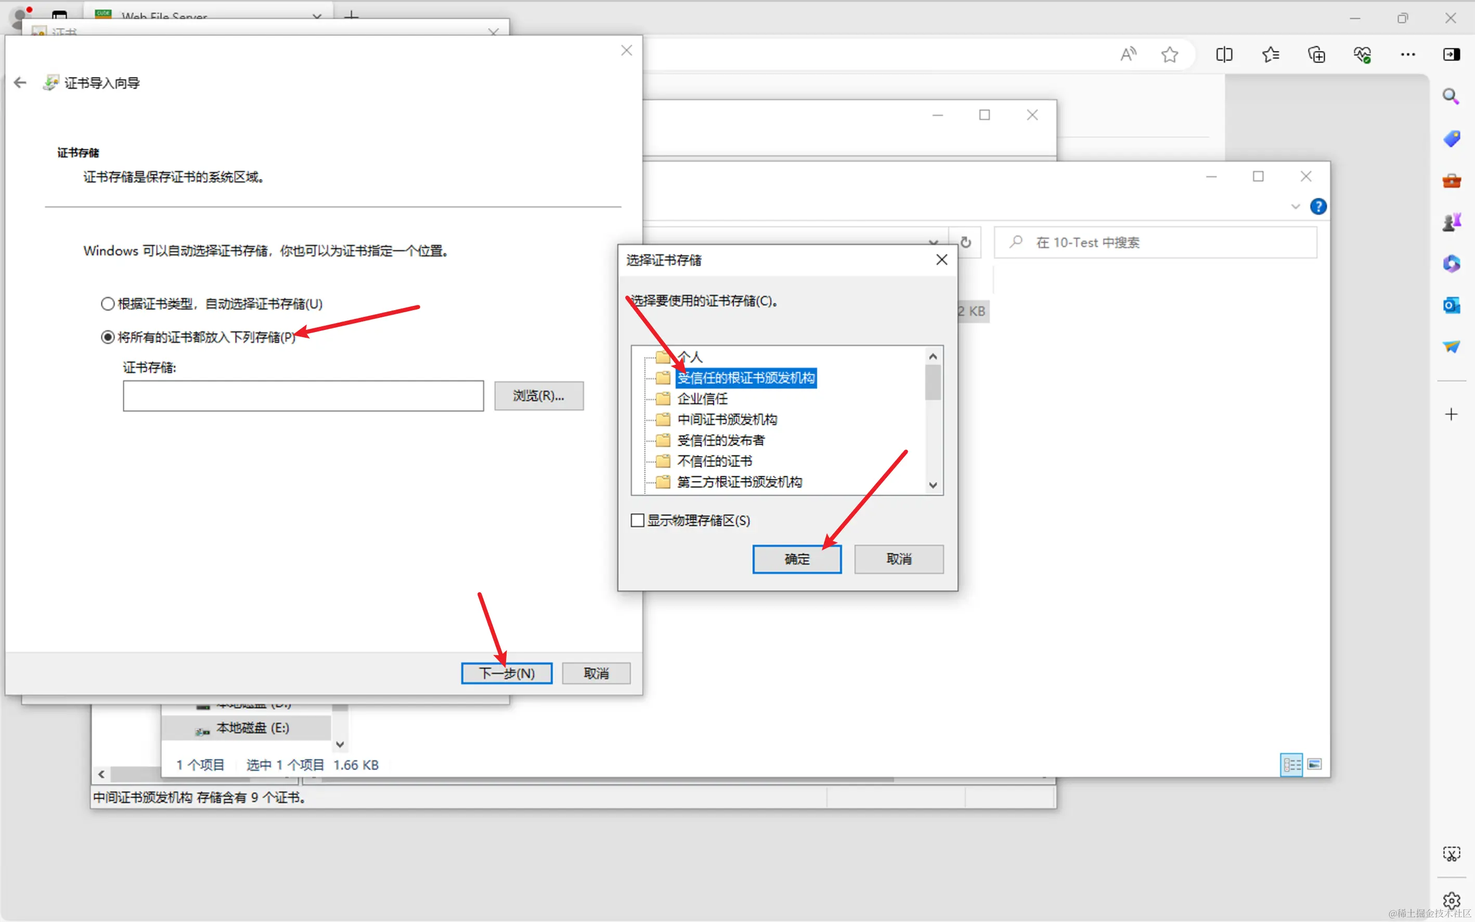Open Edge Settings and more menu
1475x922 pixels.
(x=1408, y=54)
